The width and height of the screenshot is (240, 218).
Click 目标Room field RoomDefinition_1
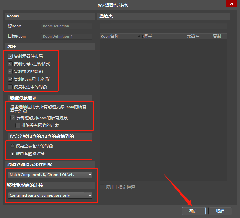pyautogui.click(x=67, y=36)
